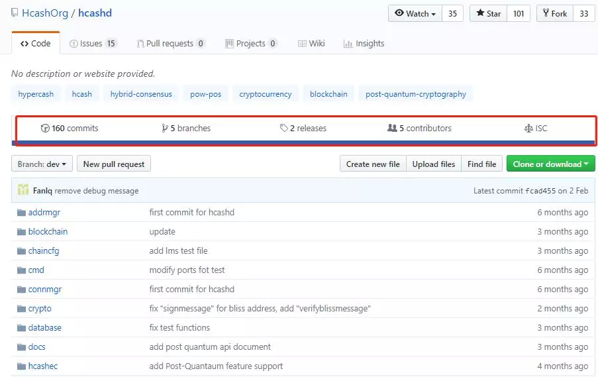This screenshot has height=377, width=598.
Task: Open the crypto folder
Action: (x=40, y=308)
